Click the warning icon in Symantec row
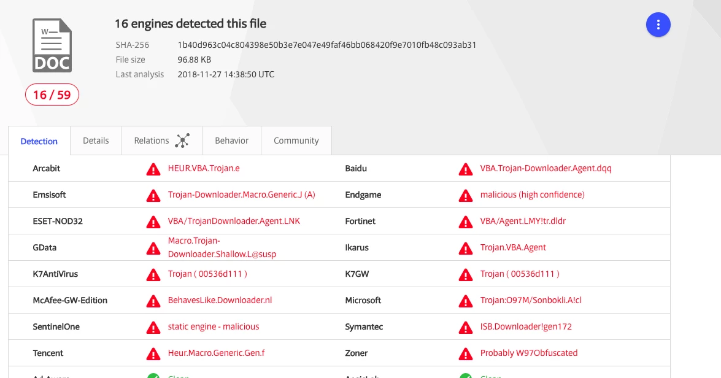This screenshot has height=378, width=721. click(465, 328)
